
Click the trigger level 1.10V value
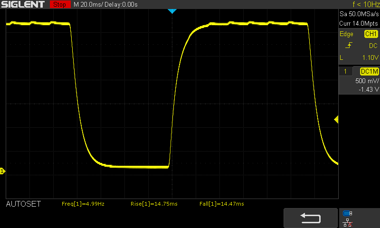point(370,57)
